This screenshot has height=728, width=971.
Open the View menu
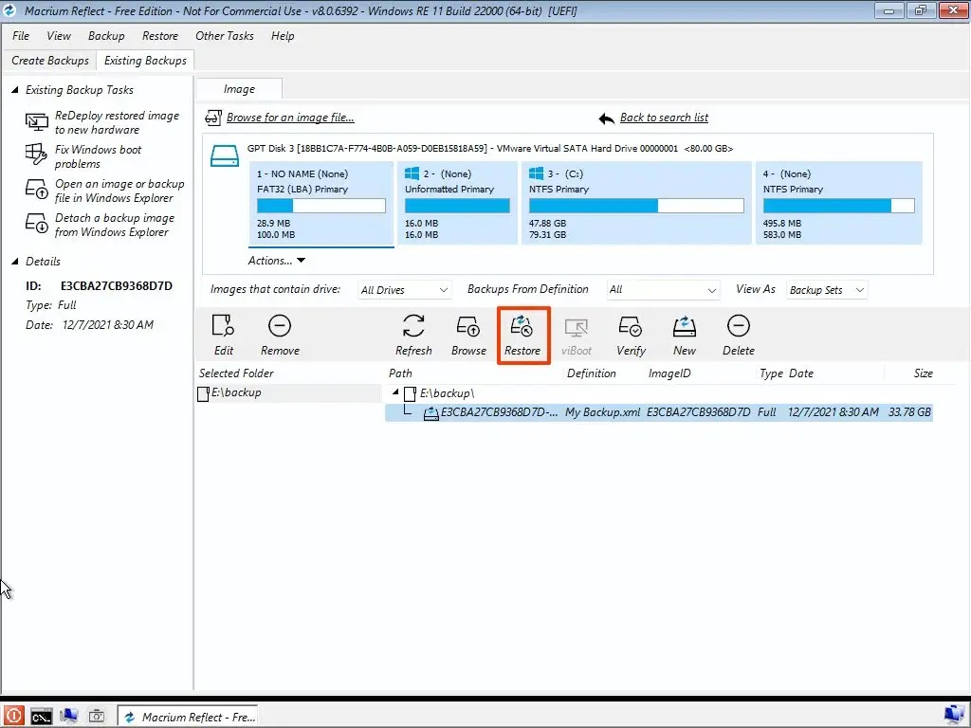tap(59, 36)
